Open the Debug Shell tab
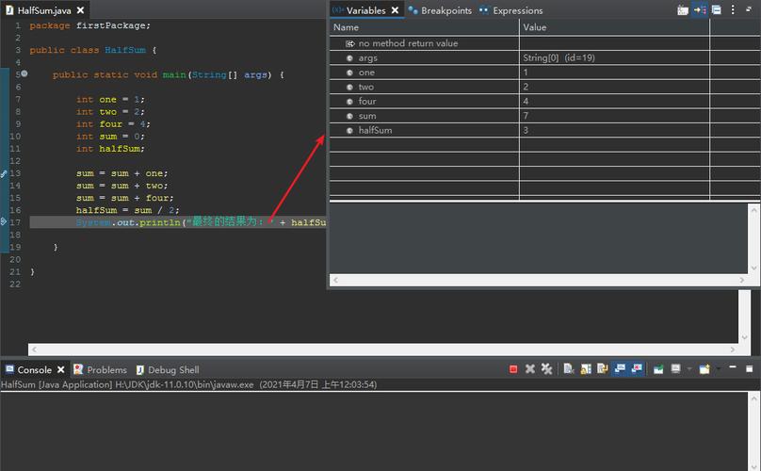Viewport: 761px width, 471px height. coord(168,369)
